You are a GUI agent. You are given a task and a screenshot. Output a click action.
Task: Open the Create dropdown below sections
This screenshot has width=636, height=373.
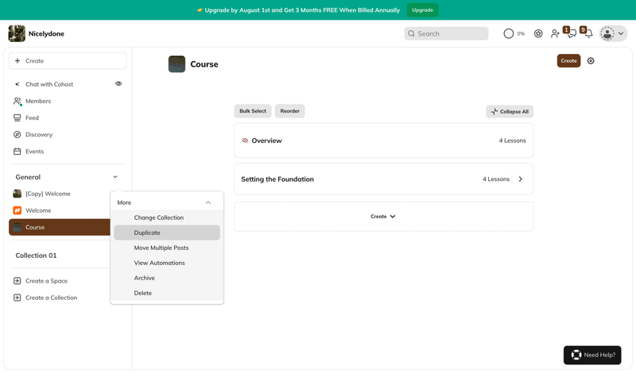[383, 217]
